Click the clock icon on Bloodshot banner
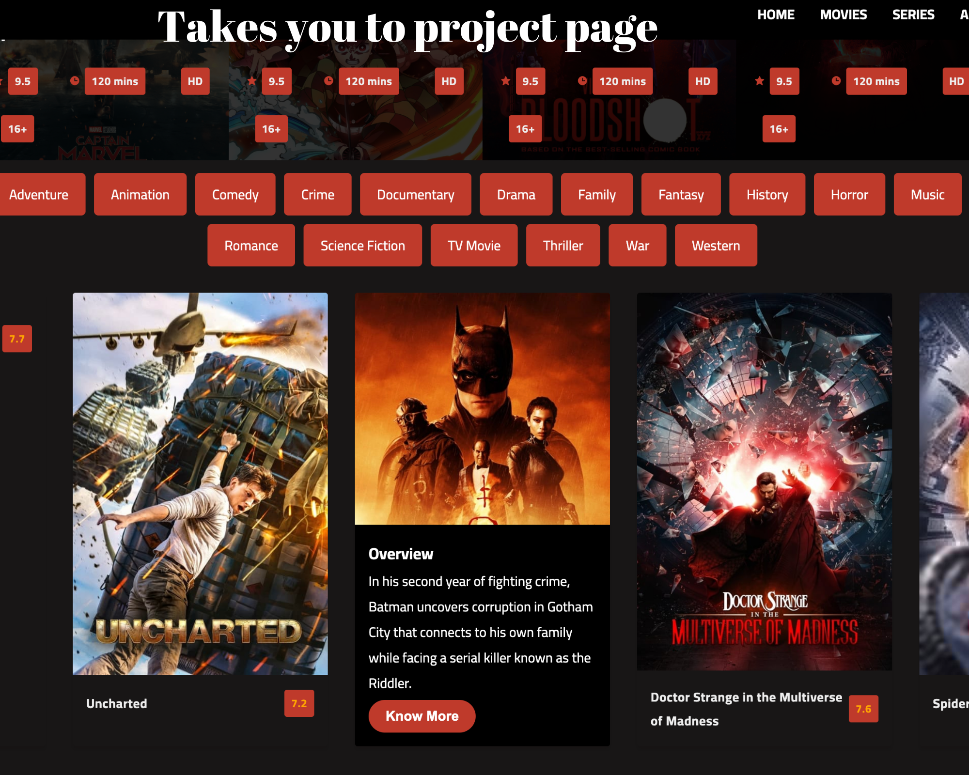Viewport: 969px width, 775px height. (582, 80)
